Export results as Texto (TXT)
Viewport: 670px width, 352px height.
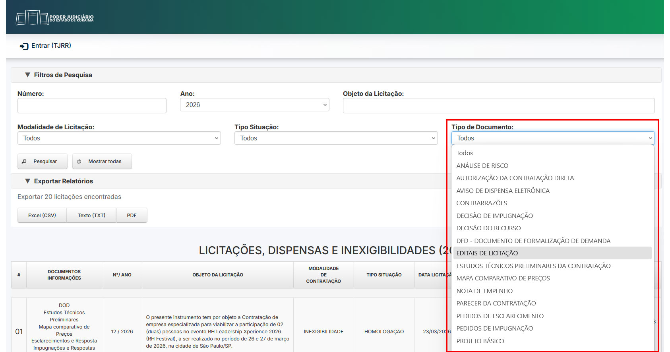tap(91, 215)
